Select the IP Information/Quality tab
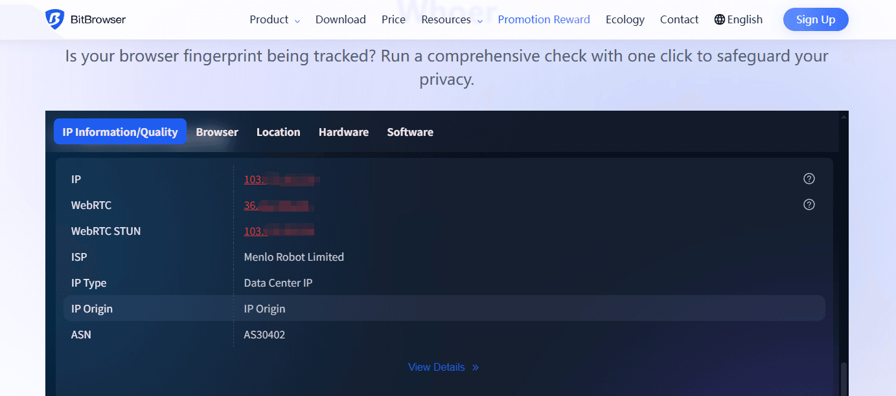The image size is (896, 396). coord(120,132)
